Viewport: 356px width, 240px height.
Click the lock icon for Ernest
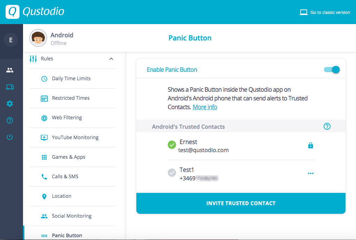click(311, 145)
